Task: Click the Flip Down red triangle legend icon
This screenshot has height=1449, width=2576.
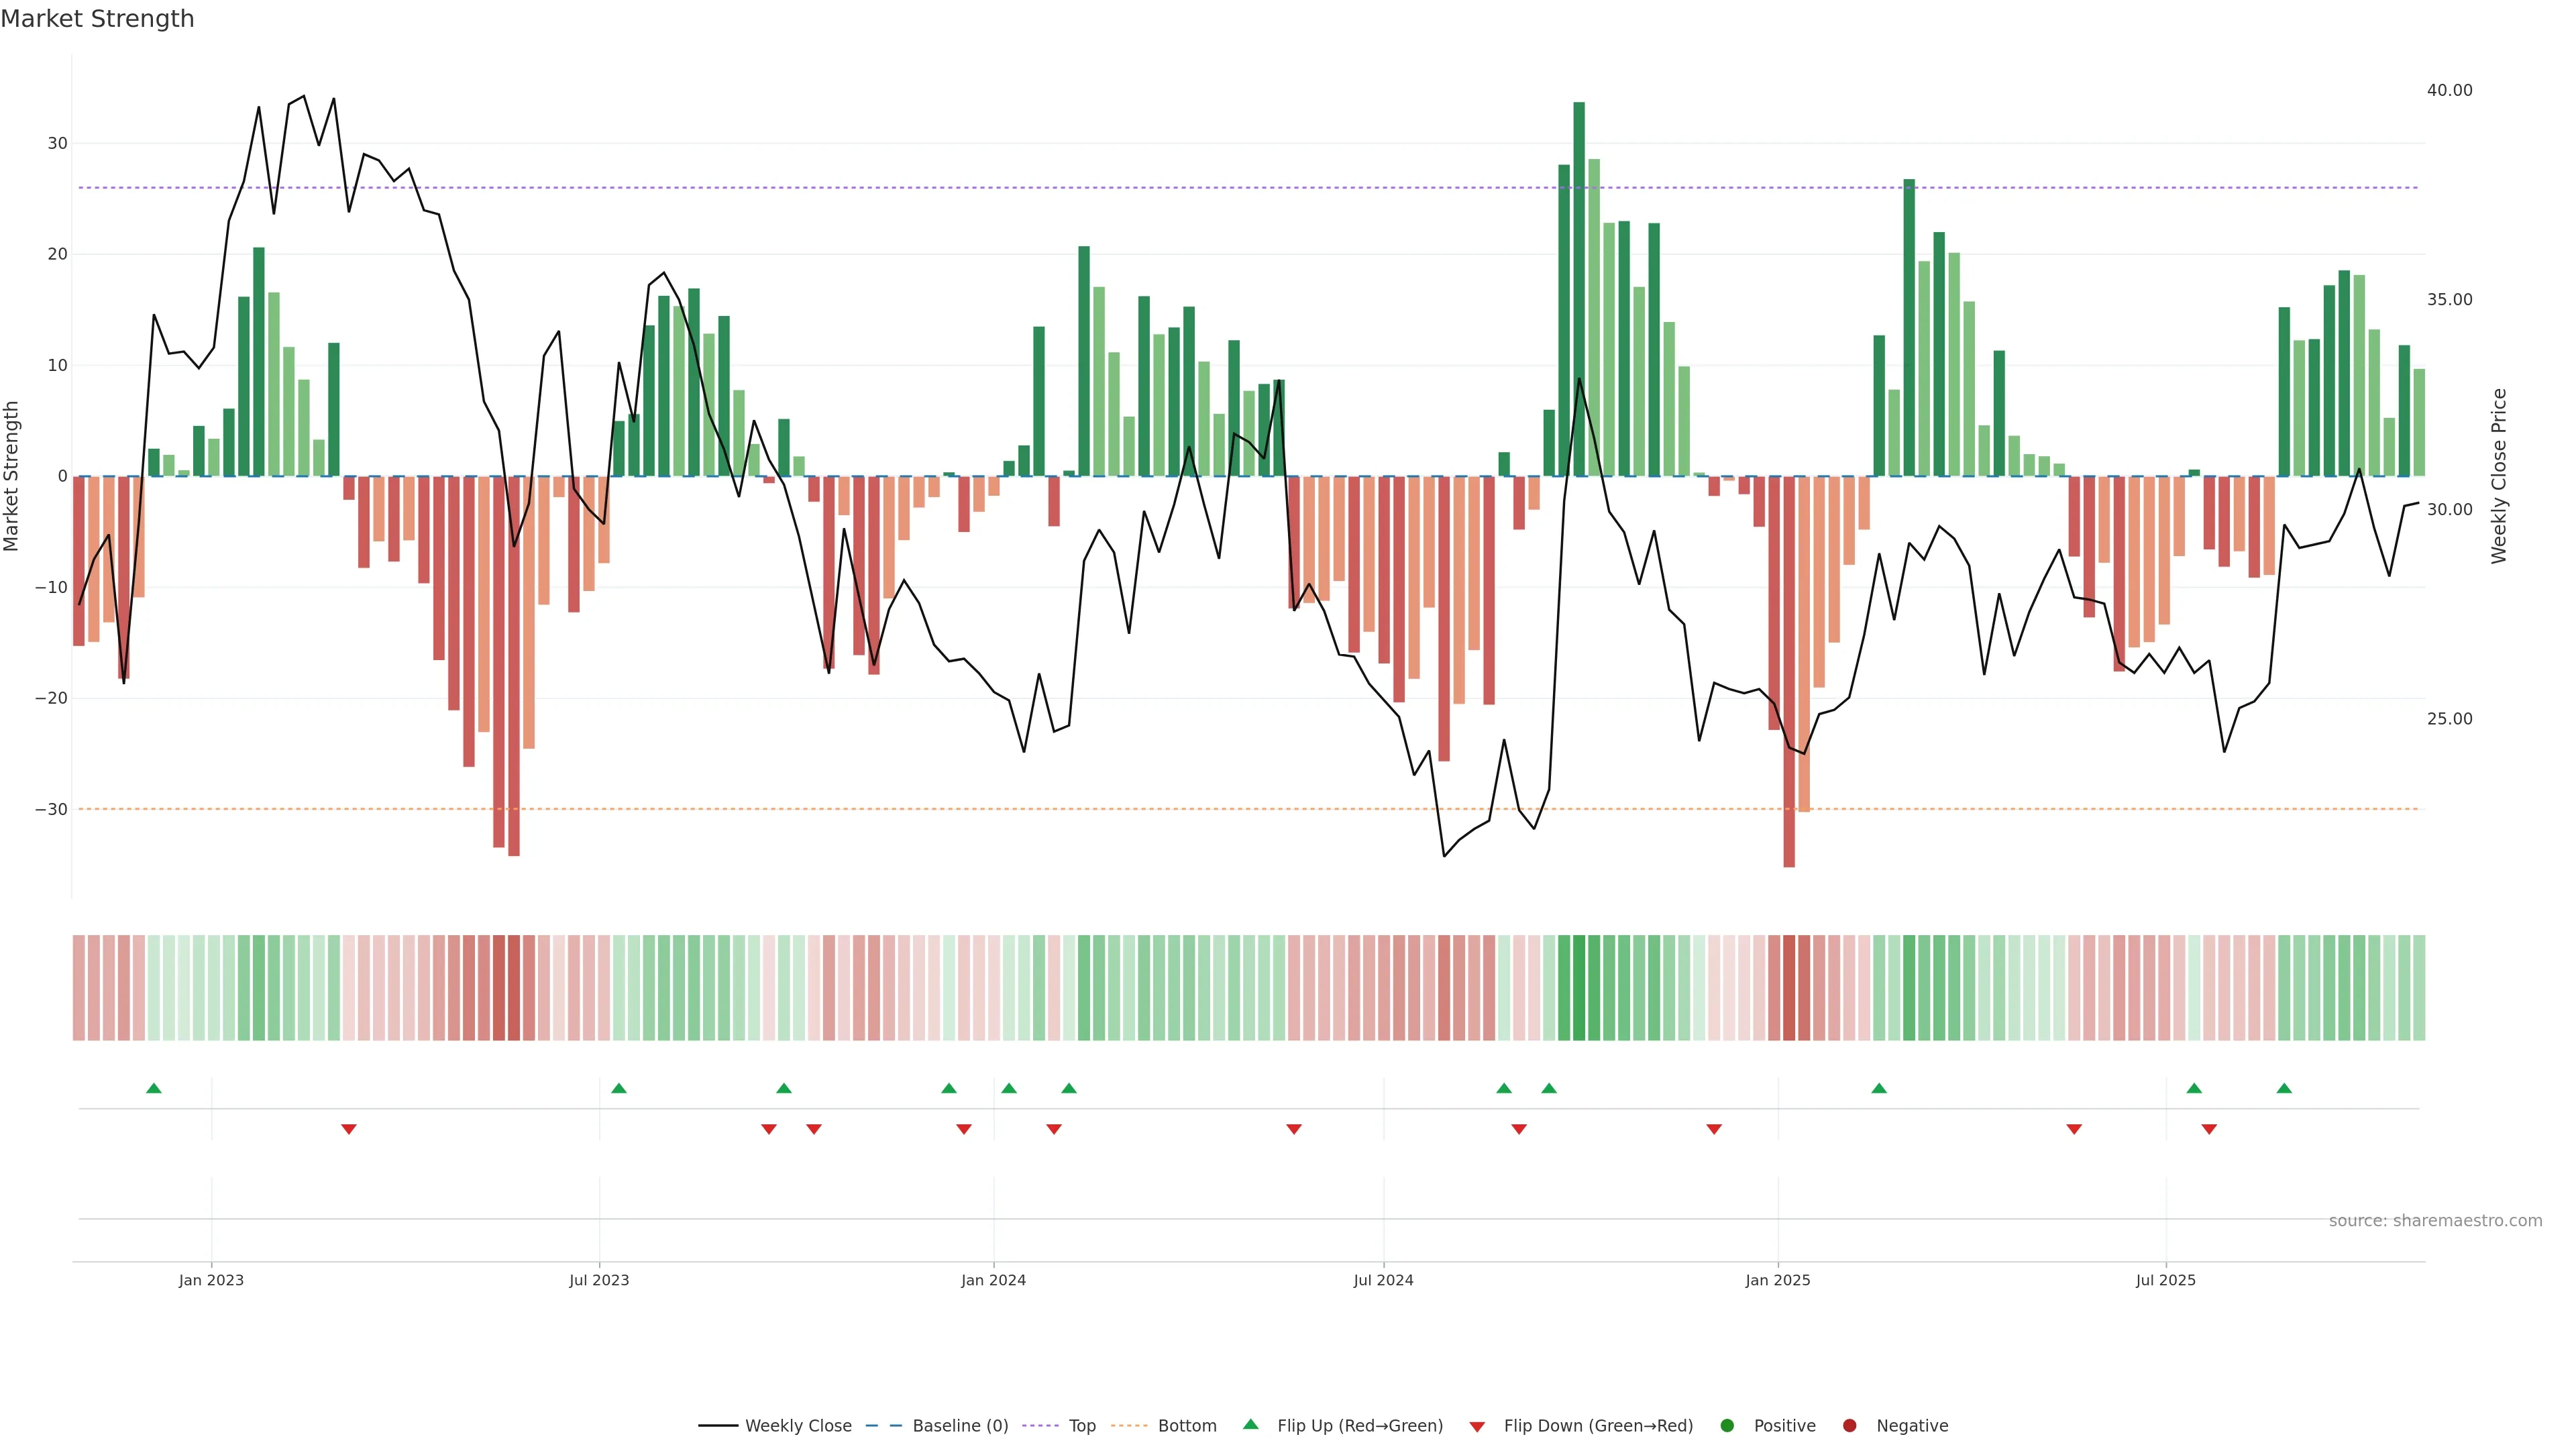Action: click(x=1477, y=1427)
